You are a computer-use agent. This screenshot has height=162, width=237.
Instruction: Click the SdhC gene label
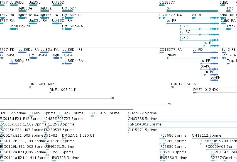[x=224, y=3]
